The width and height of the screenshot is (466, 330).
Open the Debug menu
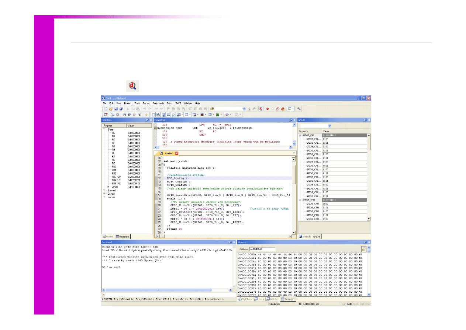coord(146,103)
